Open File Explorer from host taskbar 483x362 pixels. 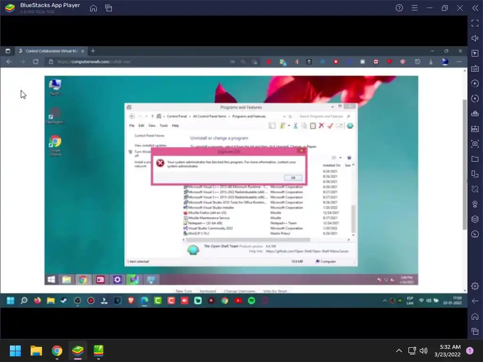(36, 351)
